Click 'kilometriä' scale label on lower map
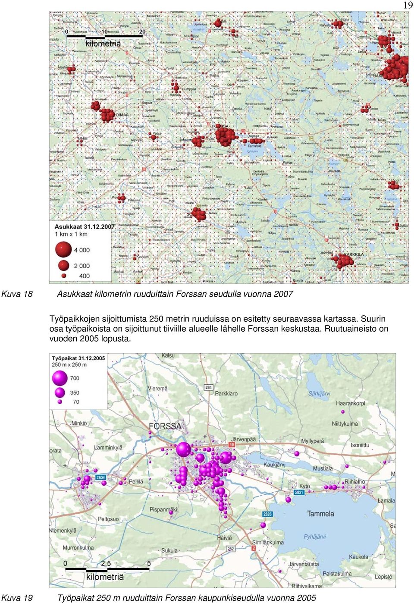 click(105, 577)
